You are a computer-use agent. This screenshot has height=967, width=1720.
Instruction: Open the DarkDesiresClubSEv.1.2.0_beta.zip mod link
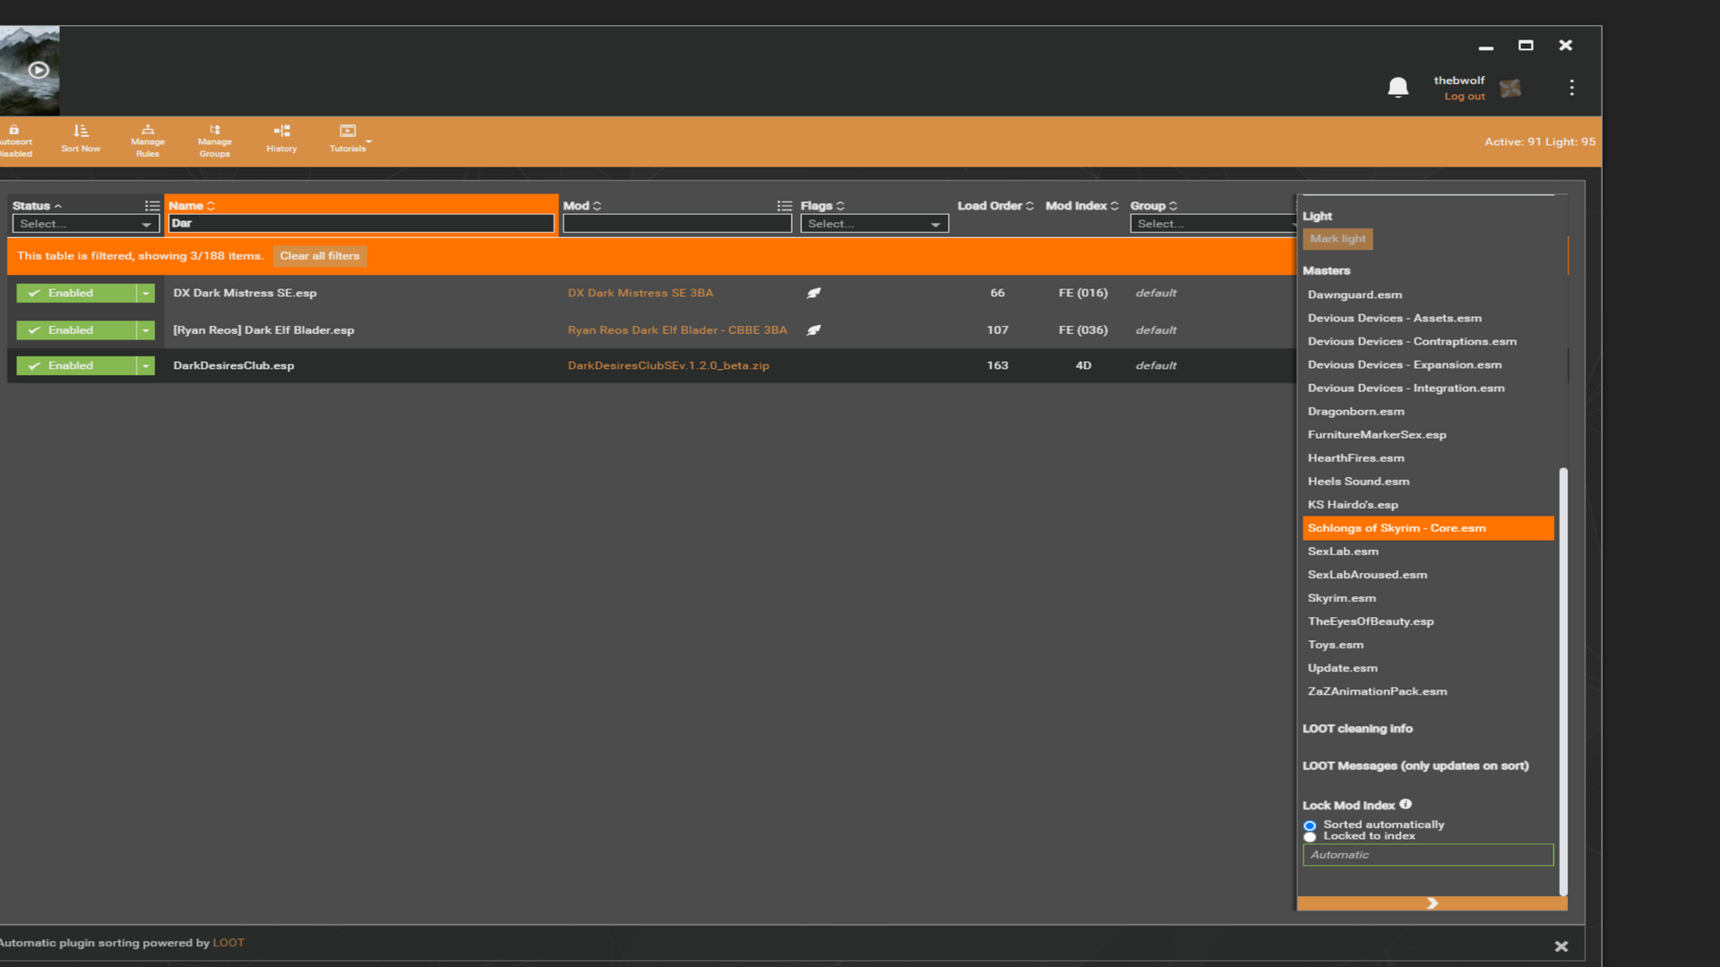[x=668, y=365]
